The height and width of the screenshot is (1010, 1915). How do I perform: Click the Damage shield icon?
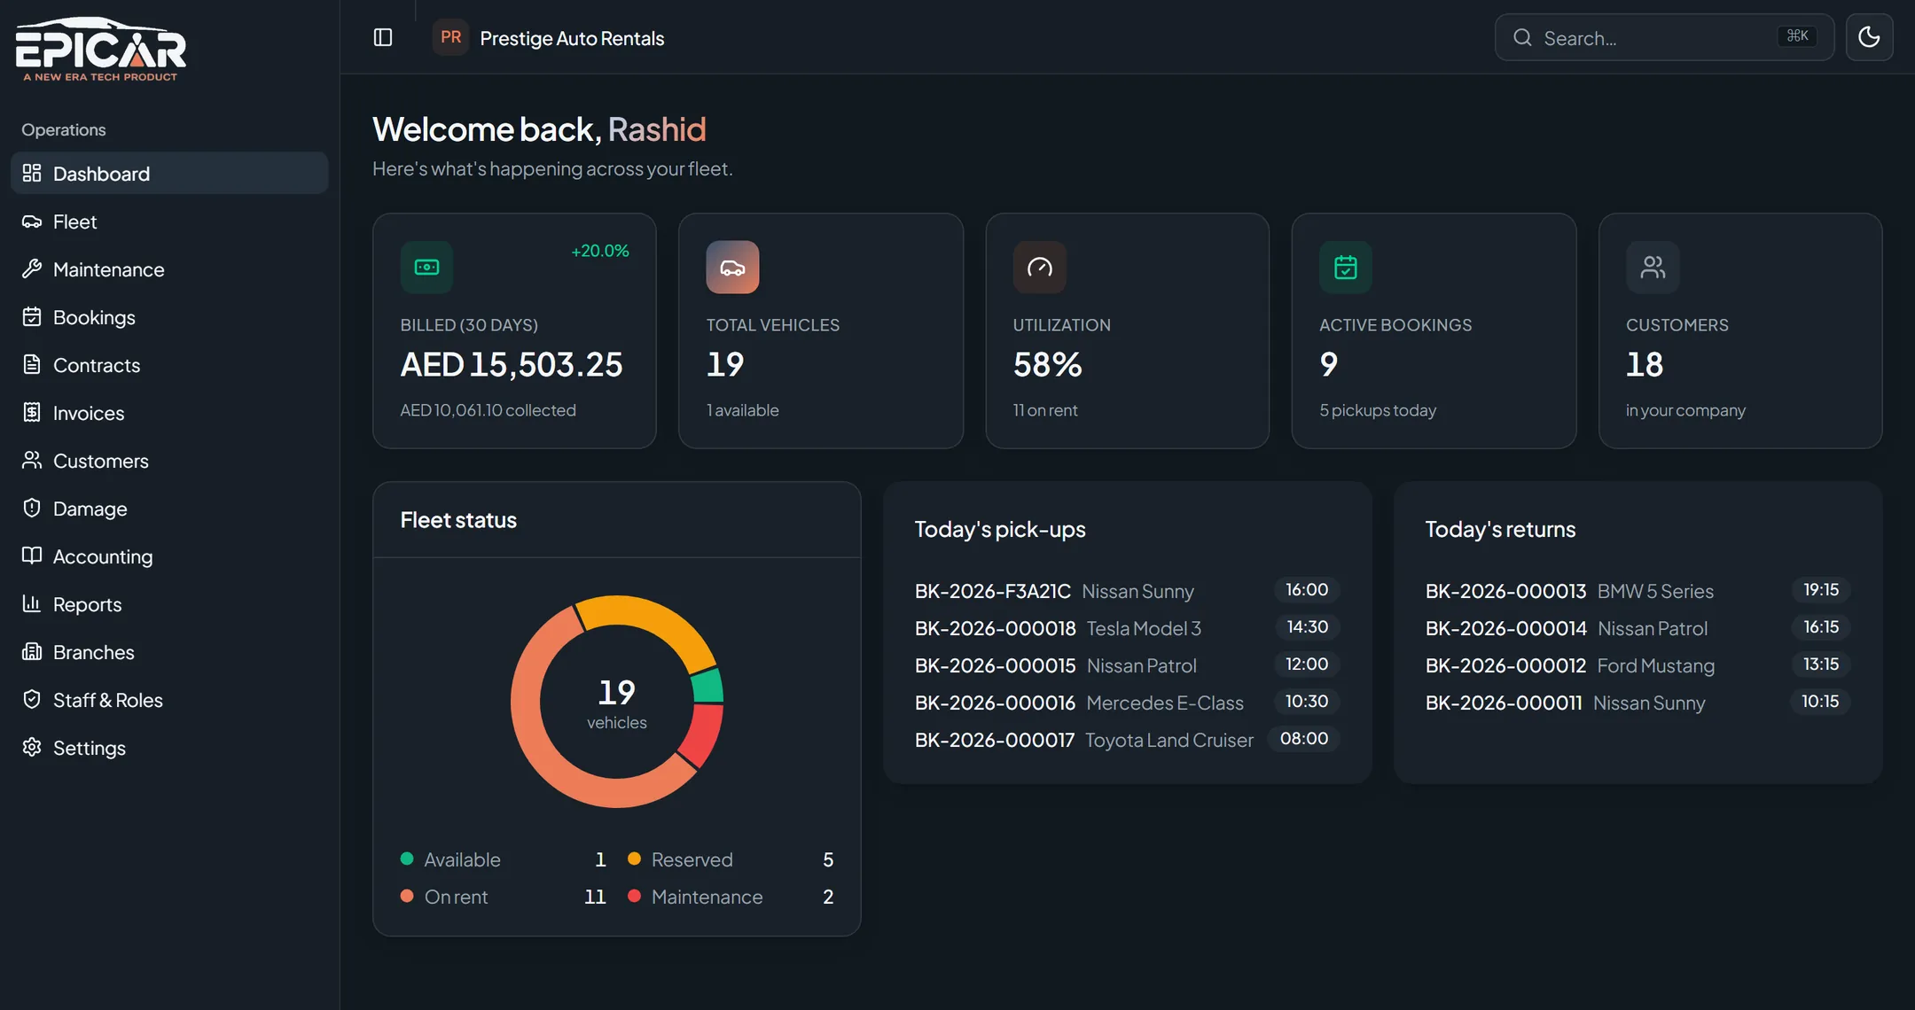coord(32,509)
